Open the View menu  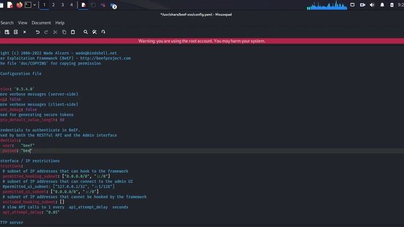pos(23,23)
